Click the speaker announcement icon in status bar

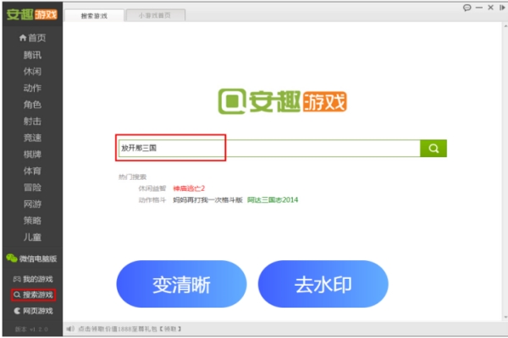pyautogui.click(x=70, y=329)
